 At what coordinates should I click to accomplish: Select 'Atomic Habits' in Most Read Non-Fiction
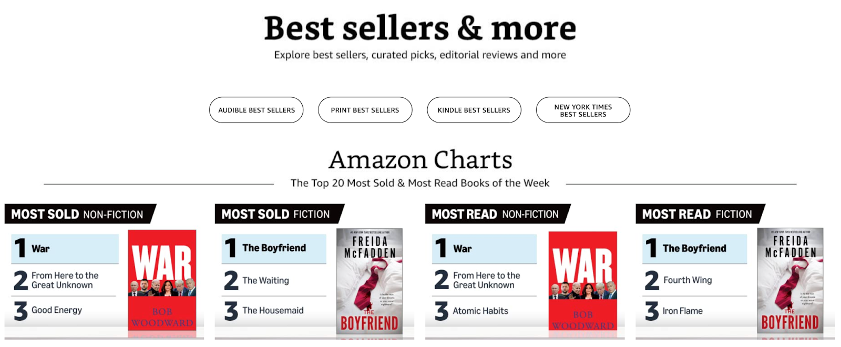click(479, 310)
